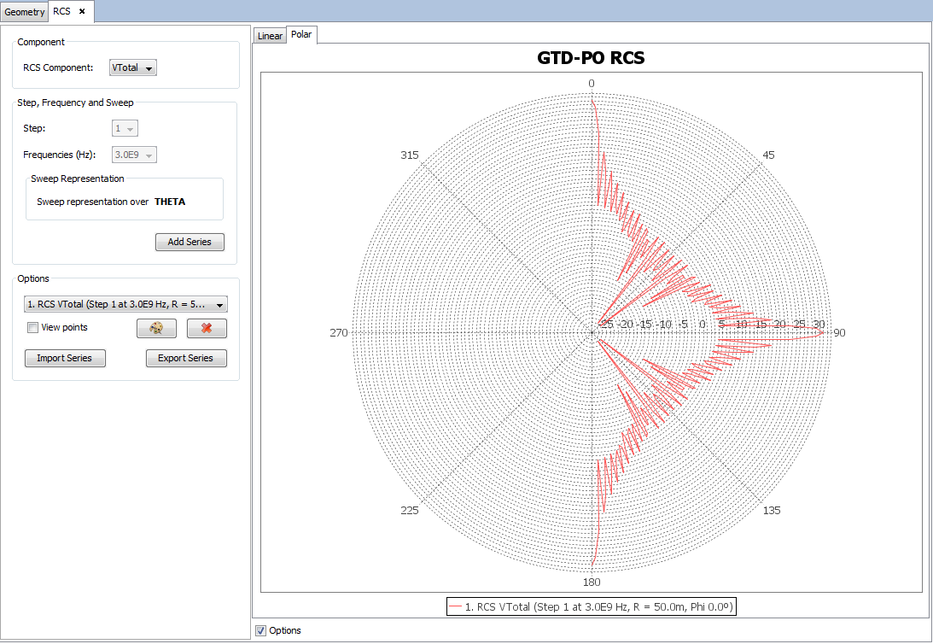Uncheck the Options checkbox at bottom
Screen dimensions: 933x644
click(x=260, y=630)
